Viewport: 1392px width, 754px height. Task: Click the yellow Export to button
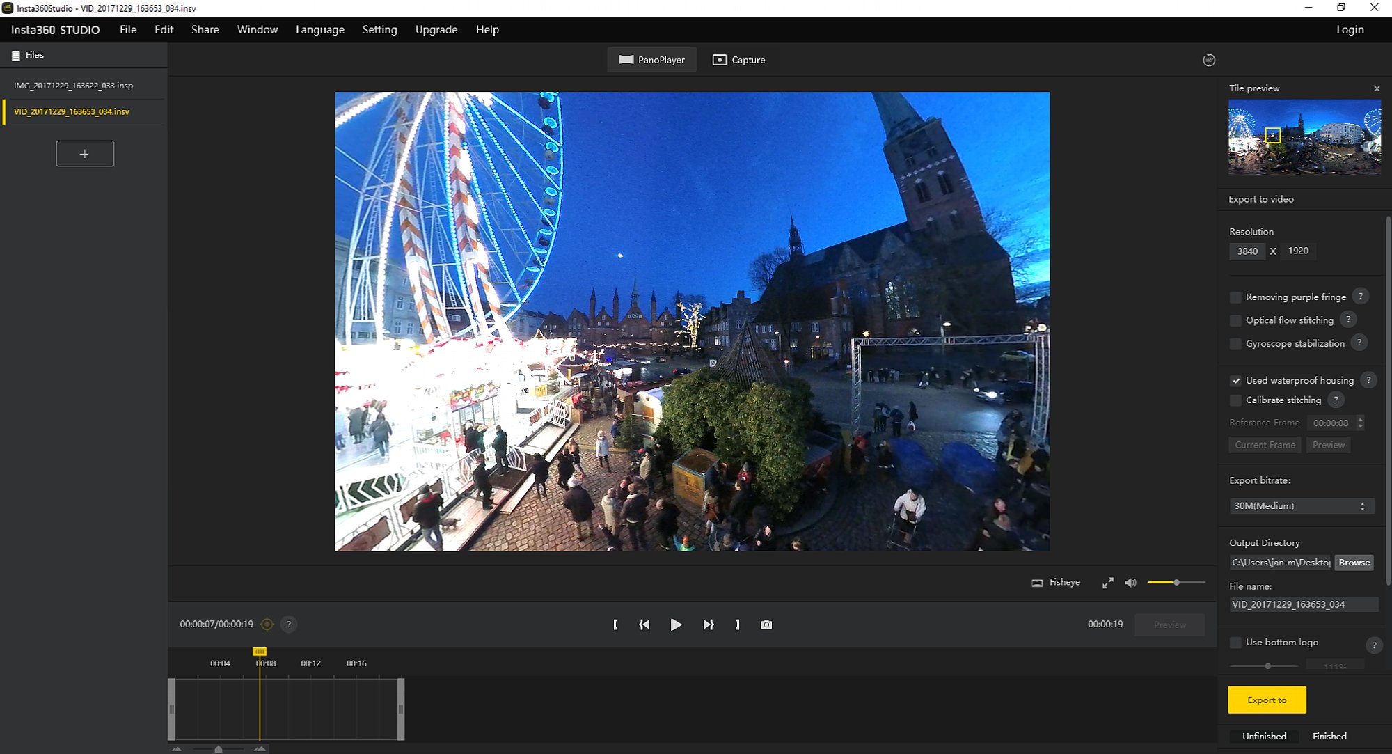pos(1266,700)
